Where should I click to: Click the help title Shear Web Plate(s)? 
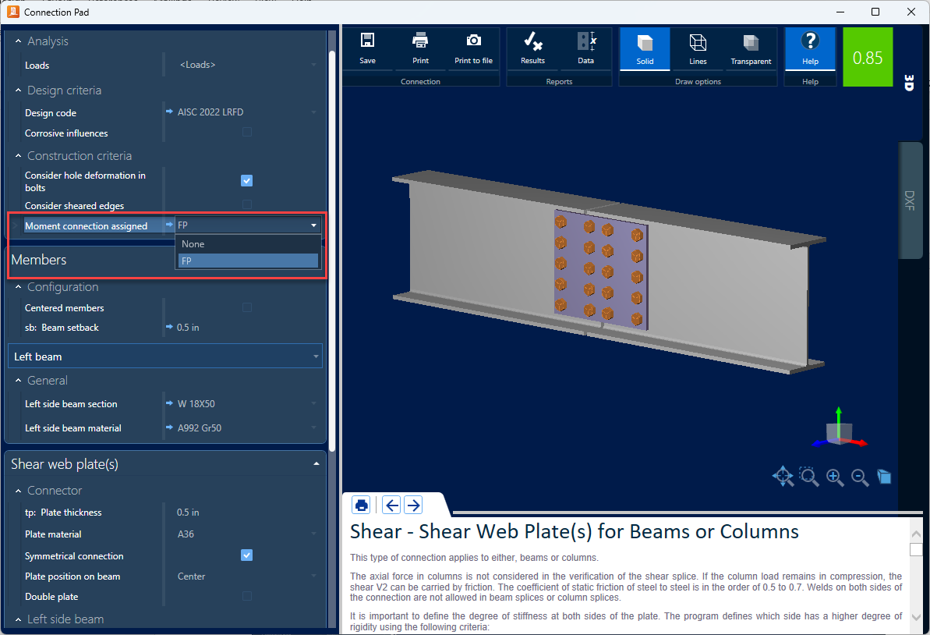tap(574, 531)
